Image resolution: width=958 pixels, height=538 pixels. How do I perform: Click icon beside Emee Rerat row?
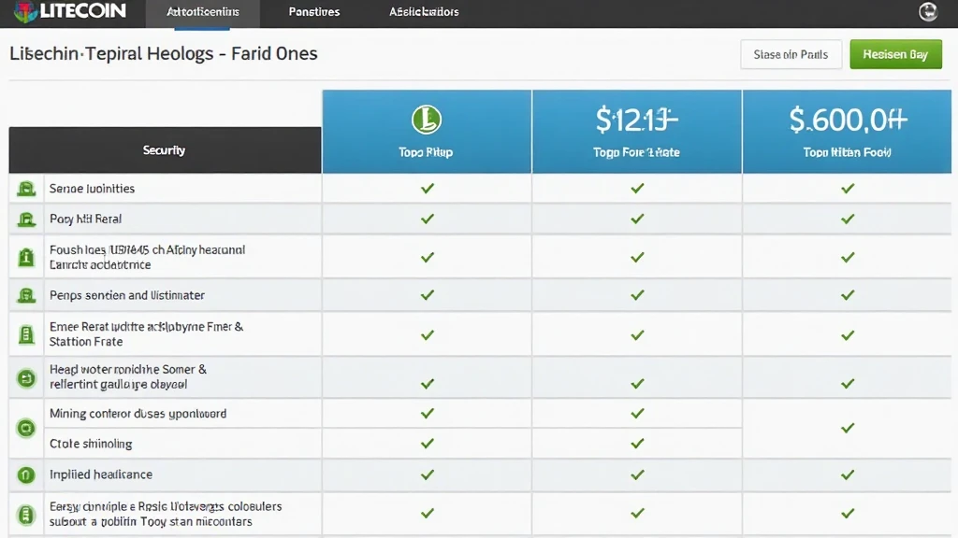[26, 334]
